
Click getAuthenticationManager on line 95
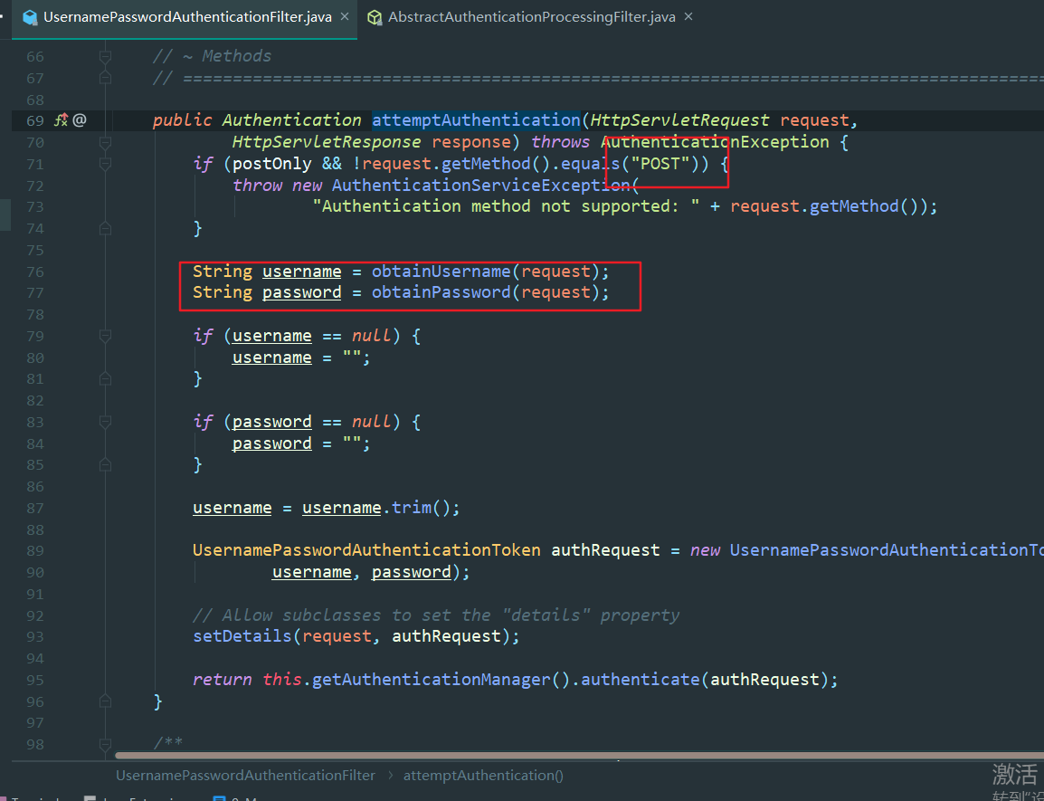[x=432, y=680]
